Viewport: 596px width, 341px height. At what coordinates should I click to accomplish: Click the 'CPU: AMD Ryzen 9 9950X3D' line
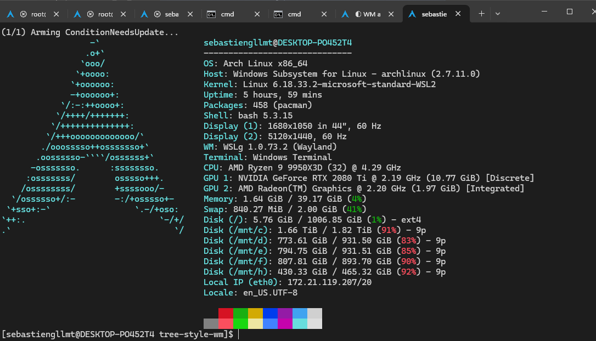[x=302, y=167]
